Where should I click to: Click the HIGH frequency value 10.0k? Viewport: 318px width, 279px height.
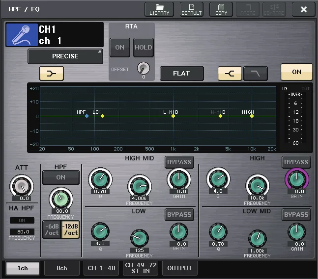coord(257,198)
